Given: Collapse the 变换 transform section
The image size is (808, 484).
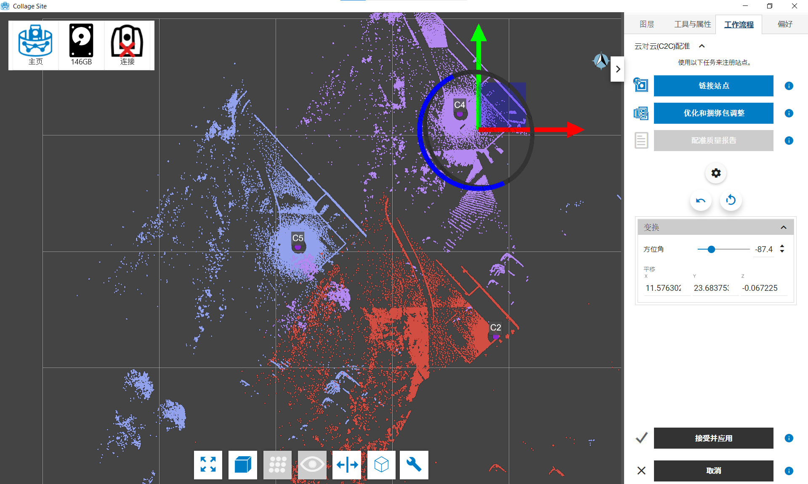Looking at the screenshot, I should click(783, 227).
